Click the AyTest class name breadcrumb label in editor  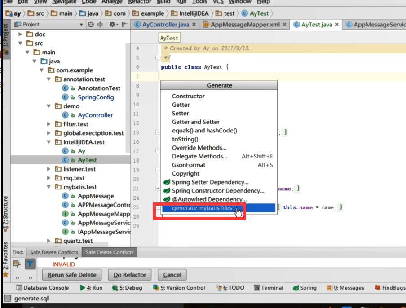(169, 38)
